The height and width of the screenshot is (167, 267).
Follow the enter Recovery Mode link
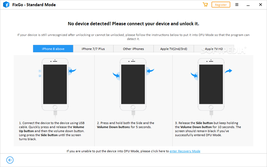pos(185,151)
